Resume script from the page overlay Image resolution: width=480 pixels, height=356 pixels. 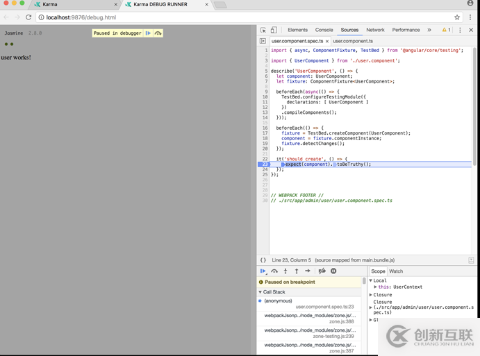click(x=148, y=33)
